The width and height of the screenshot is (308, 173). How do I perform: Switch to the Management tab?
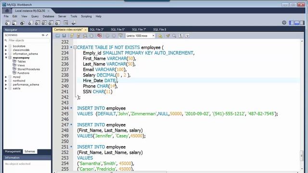[13, 151]
